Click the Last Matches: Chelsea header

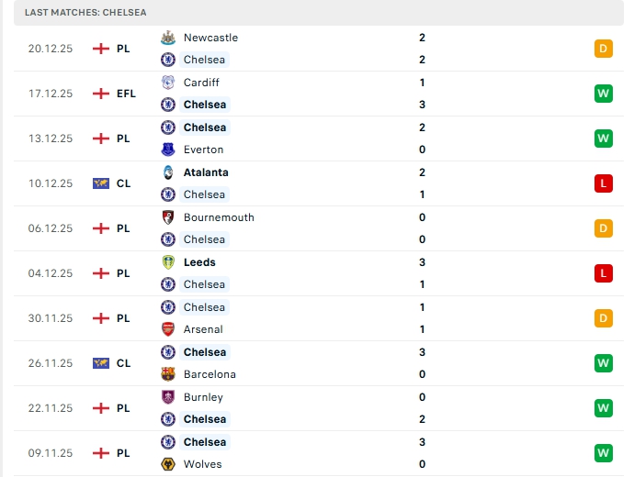tap(85, 13)
